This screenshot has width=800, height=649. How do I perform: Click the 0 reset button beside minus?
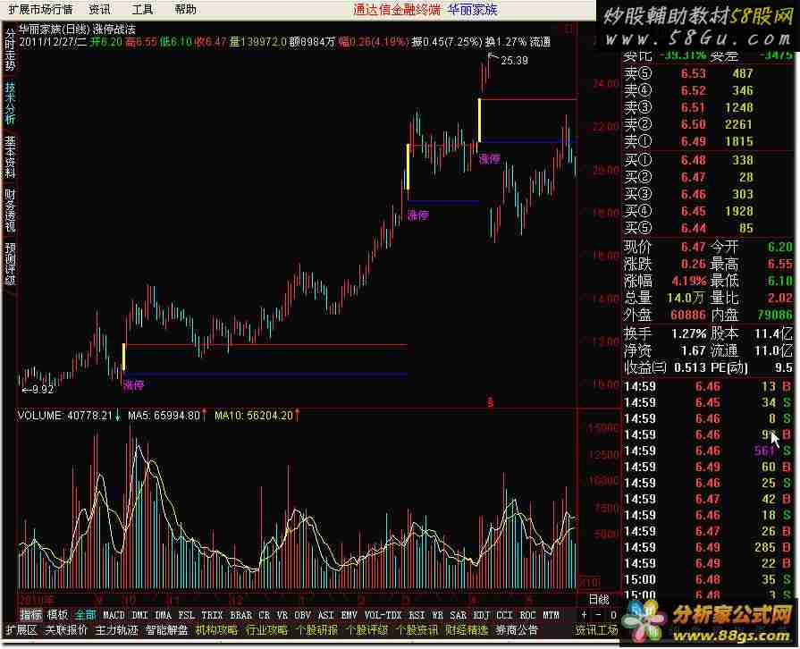coord(613,615)
